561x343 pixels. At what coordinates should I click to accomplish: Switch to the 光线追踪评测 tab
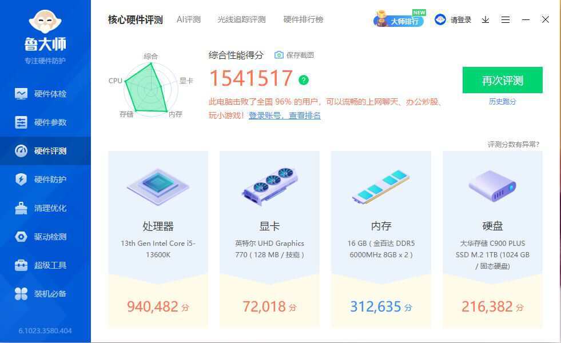tap(241, 19)
